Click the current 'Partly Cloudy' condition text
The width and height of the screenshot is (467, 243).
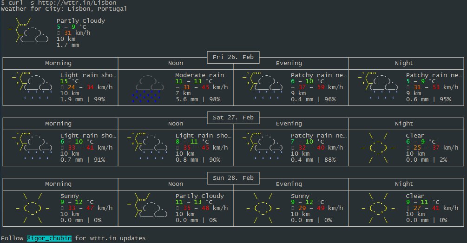coord(81,21)
